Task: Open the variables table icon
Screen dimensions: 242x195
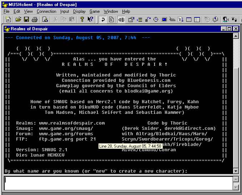Action: coord(197,20)
